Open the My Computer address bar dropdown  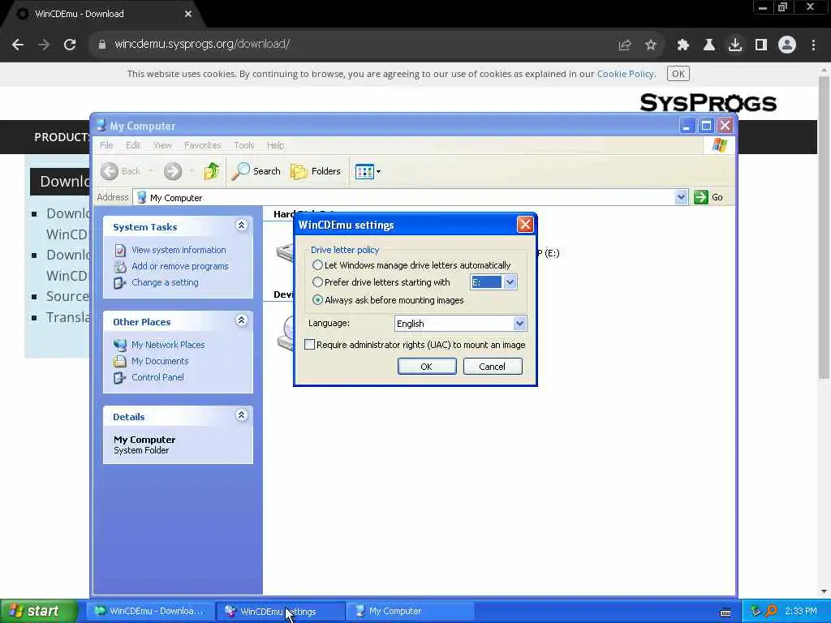pos(681,198)
